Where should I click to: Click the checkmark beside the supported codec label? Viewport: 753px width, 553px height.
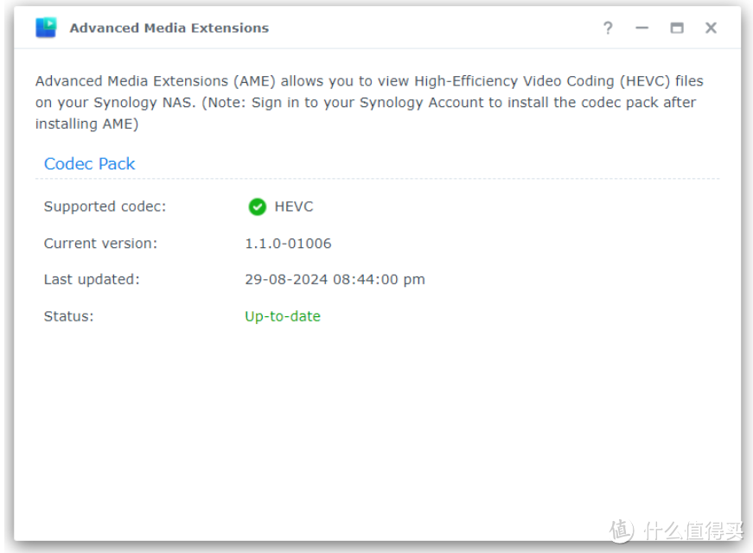coord(257,207)
